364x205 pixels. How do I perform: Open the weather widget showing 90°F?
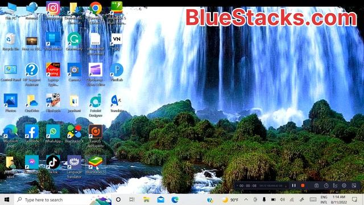tap(230, 200)
